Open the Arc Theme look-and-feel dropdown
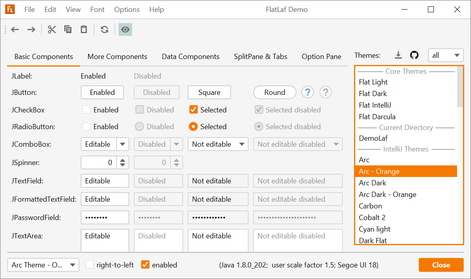Image resolution: width=471 pixels, height=279 pixels. pyautogui.click(x=43, y=265)
